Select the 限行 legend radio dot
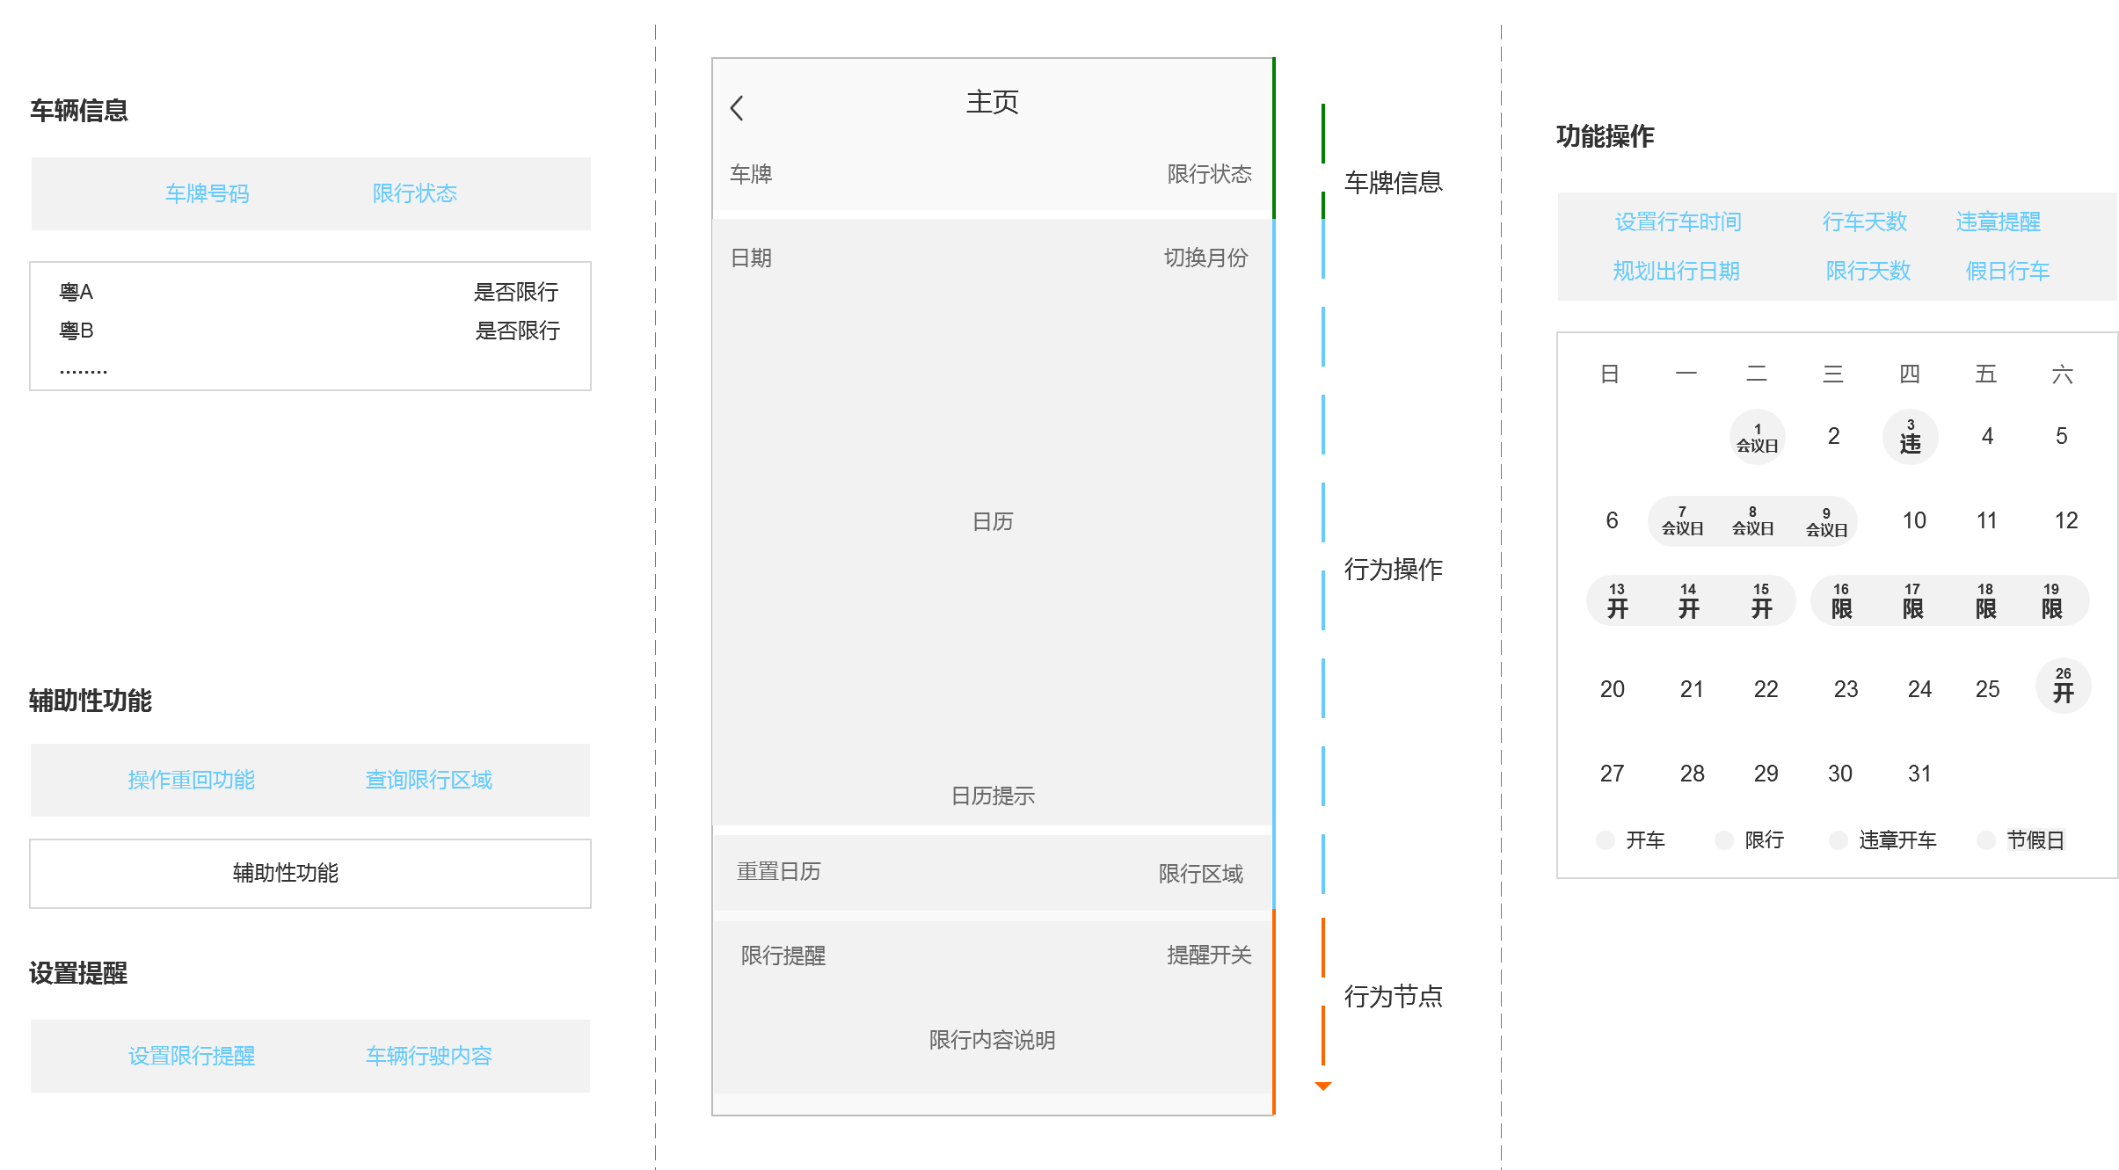The height and width of the screenshot is (1170, 2119). (x=1724, y=840)
